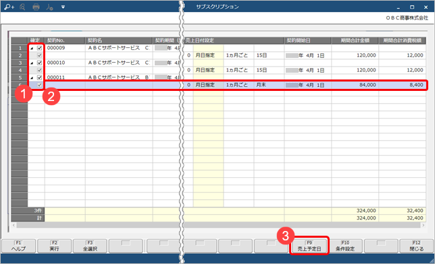This screenshot has width=435, height=264.
Task: Click the 8,400 tax amount cell
Action: (x=403, y=85)
